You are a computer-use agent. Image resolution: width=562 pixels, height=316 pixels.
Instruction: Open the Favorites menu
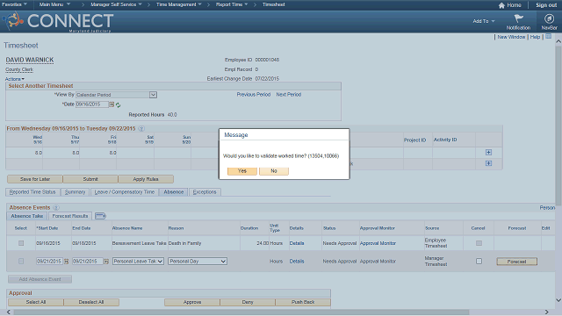[x=14, y=4]
